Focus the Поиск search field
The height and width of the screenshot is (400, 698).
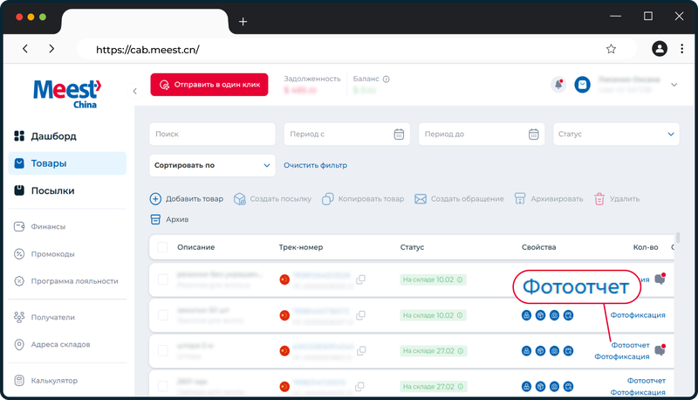click(212, 134)
